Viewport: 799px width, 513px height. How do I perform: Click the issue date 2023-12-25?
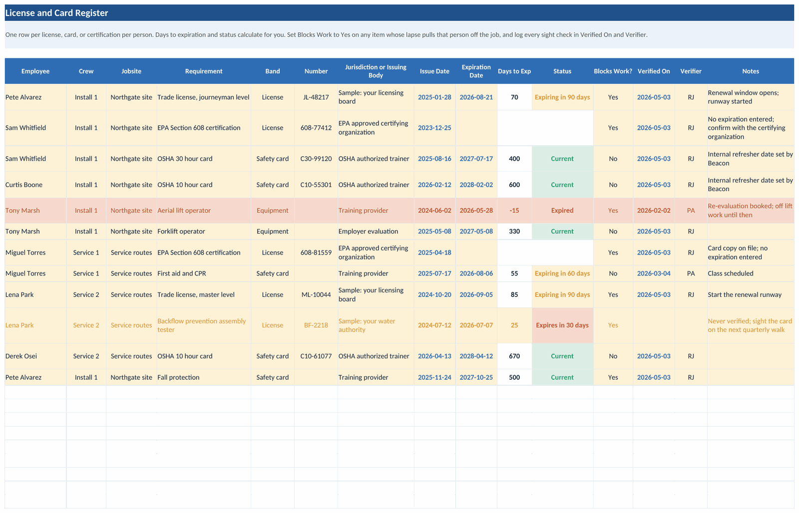pos(434,128)
